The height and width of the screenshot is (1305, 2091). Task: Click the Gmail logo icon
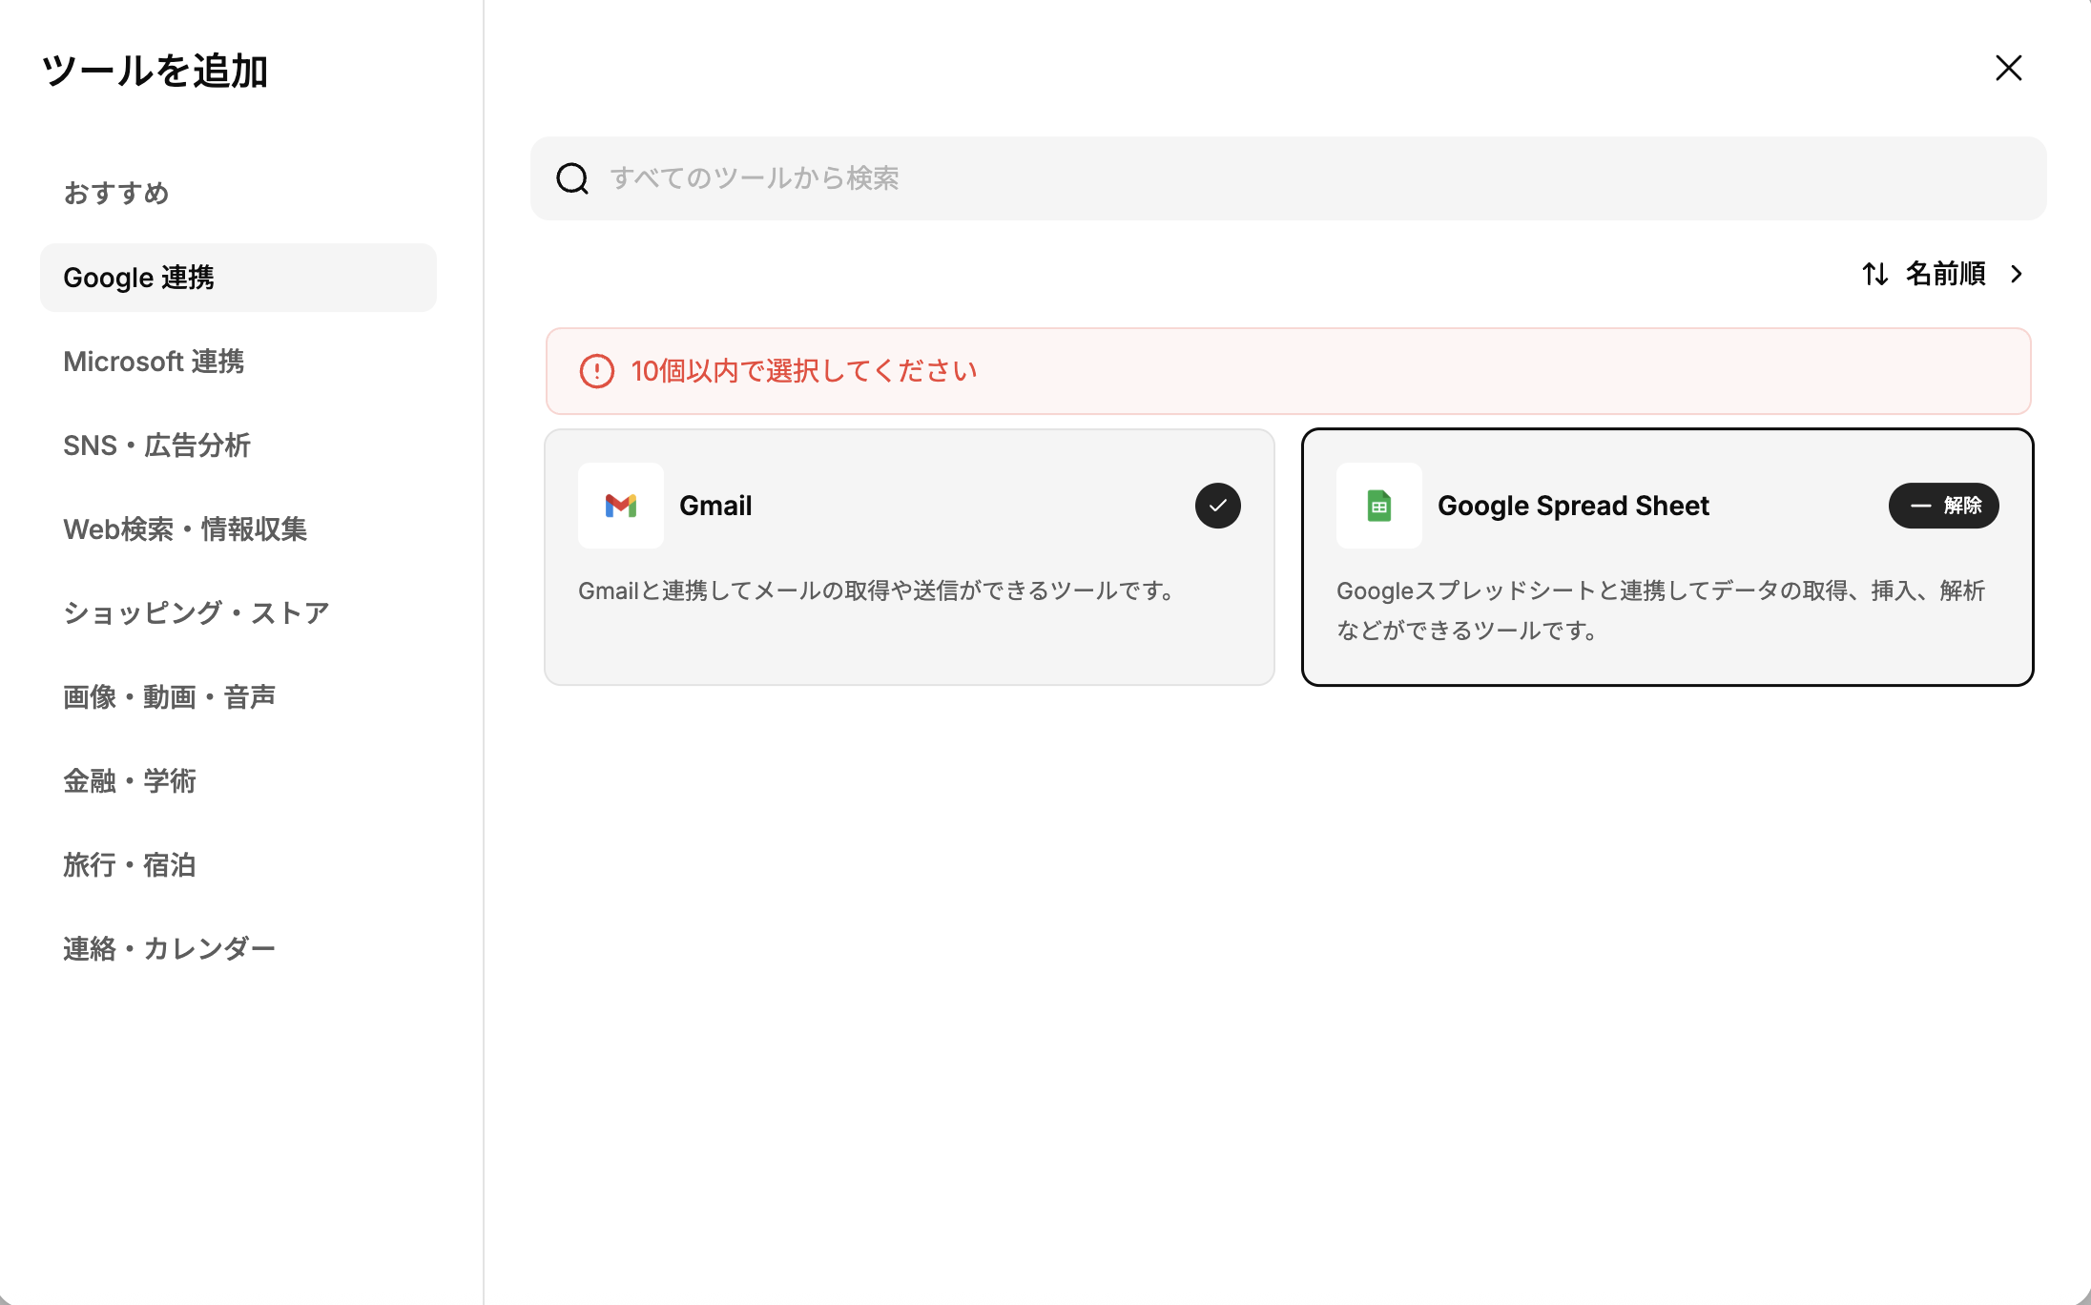pyautogui.click(x=620, y=506)
